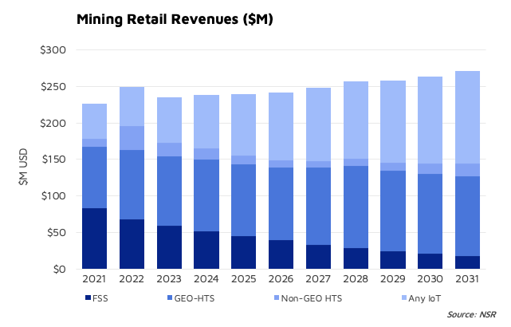The image size is (511, 327).
Task: Click the '2022' x-axis label
Action: coord(132,279)
